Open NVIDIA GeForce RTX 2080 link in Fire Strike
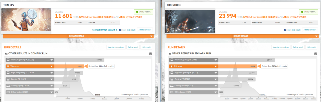The height and width of the screenshot is (102, 321). tap(260, 17)
